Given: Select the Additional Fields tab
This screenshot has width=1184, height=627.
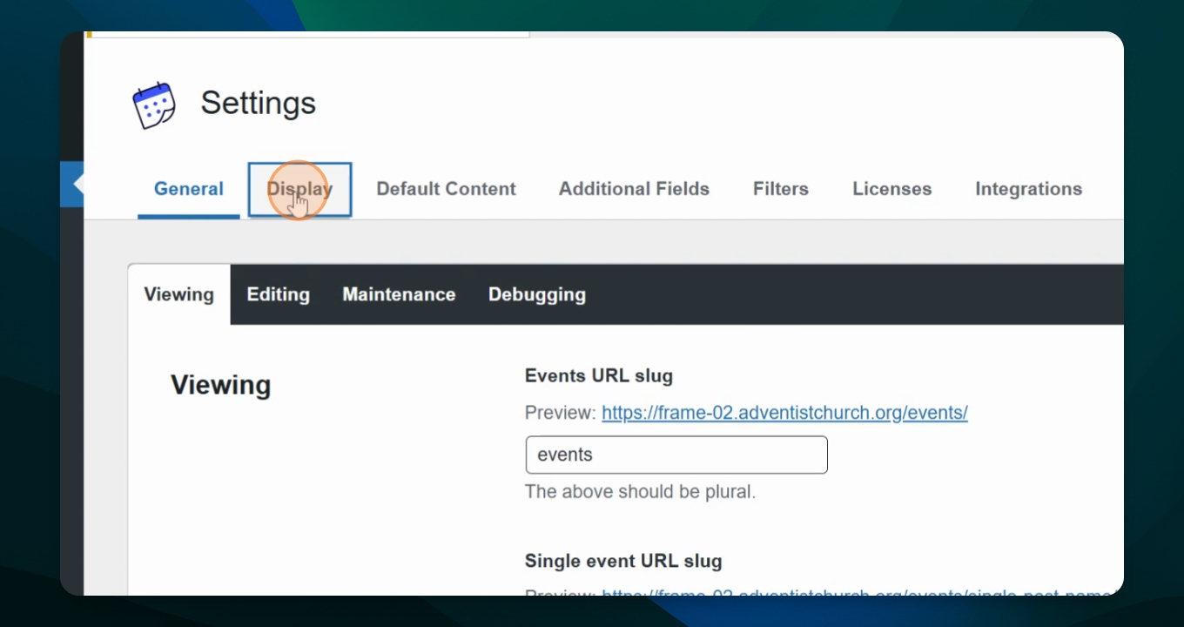Looking at the screenshot, I should [634, 189].
